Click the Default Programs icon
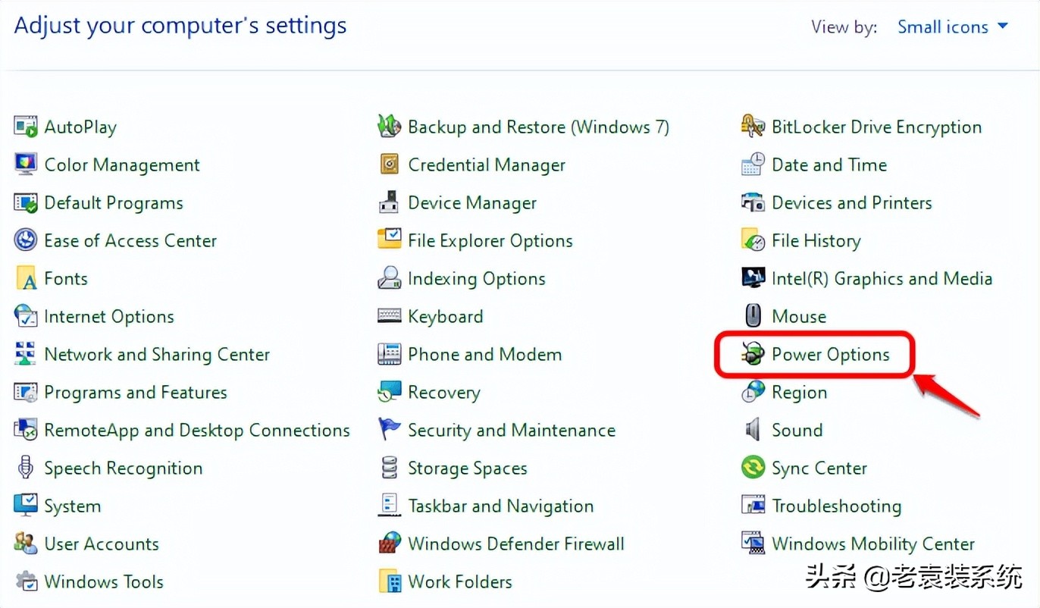This screenshot has width=1040, height=608. (x=26, y=202)
